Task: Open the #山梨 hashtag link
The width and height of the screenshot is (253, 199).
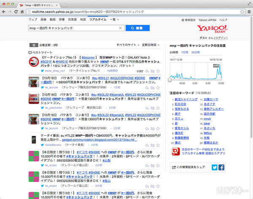Action: 107,161
